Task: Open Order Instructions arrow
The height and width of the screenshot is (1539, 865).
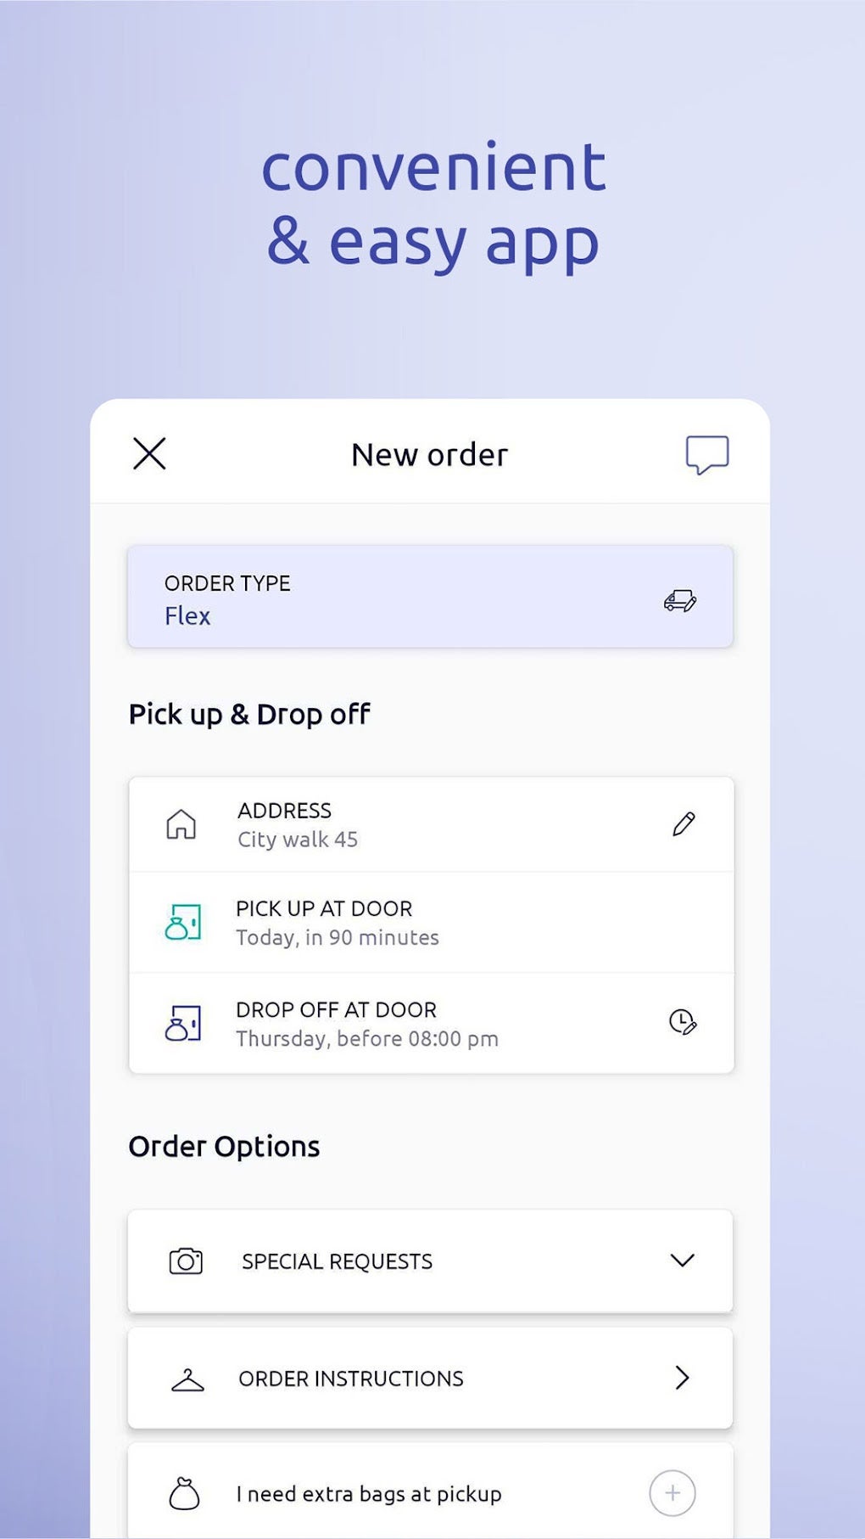Action: tap(682, 1378)
